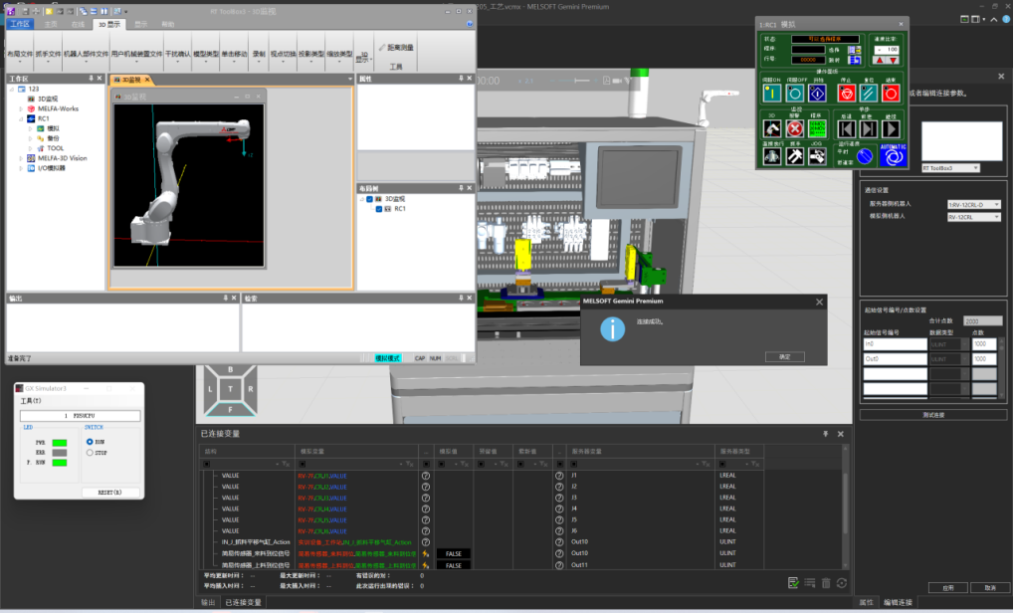The width and height of the screenshot is (1014, 613).
Task: Open direct execution robot icon in RC1 panel
Action: pyautogui.click(x=771, y=156)
